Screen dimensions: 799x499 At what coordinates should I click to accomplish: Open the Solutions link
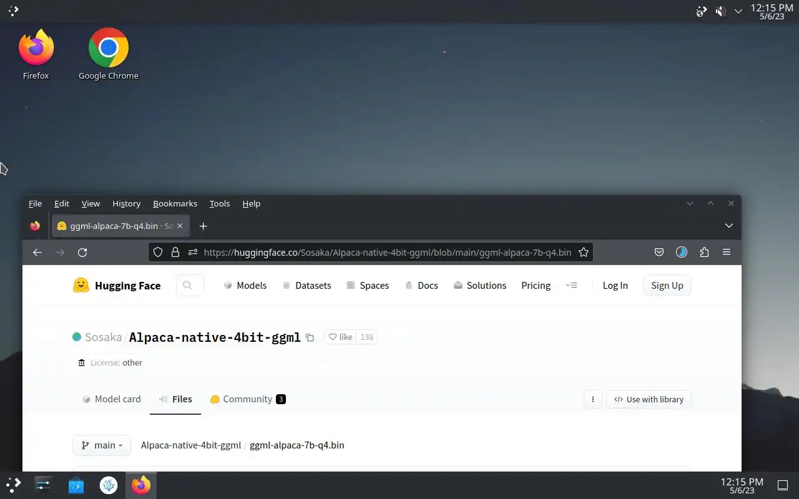pyautogui.click(x=479, y=286)
